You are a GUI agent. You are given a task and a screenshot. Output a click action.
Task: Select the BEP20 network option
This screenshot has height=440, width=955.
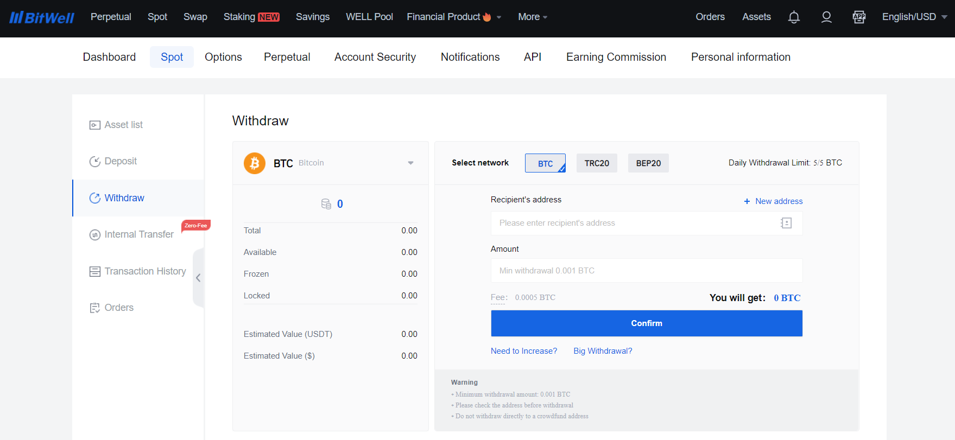(648, 163)
